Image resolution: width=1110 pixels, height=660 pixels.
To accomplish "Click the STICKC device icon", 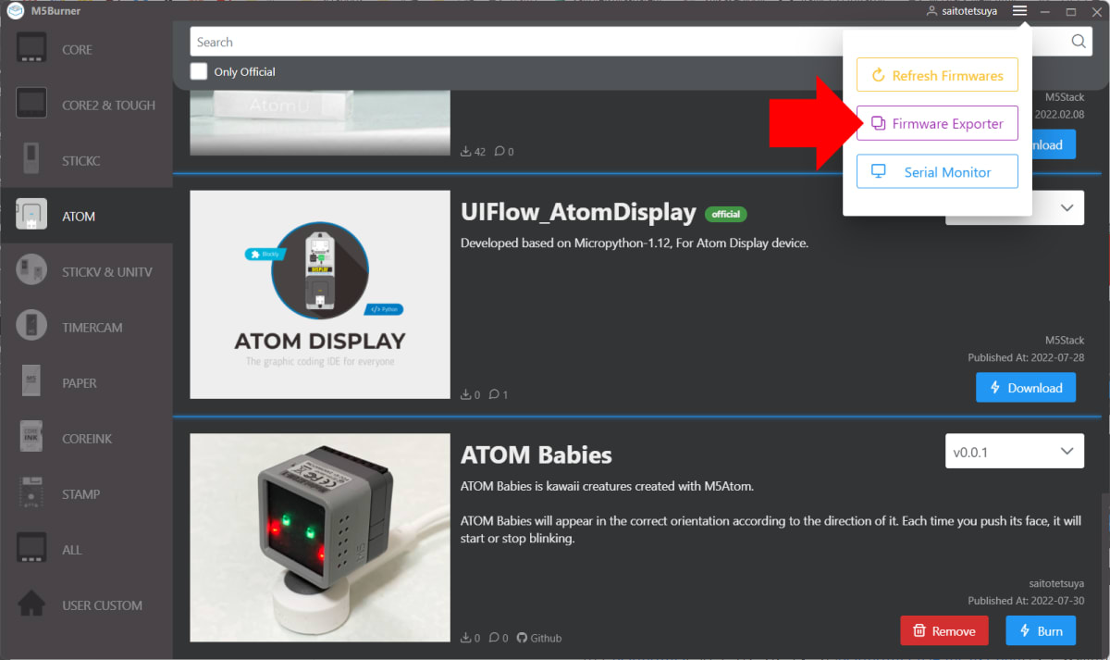I will coord(31,160).
